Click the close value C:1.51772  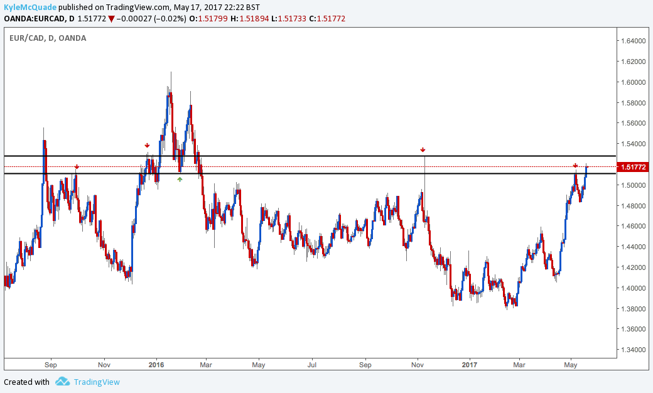tap(327, 18)
